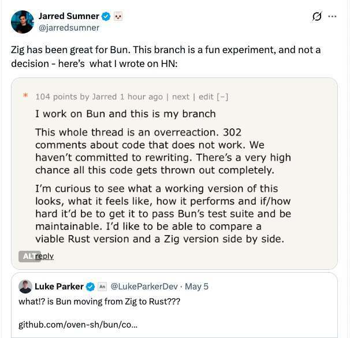
Task: Open the @jarredsumner handle
Action: (69, 28)
